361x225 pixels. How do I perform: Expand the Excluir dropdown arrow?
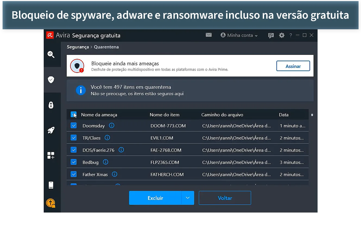coord(188,198)
